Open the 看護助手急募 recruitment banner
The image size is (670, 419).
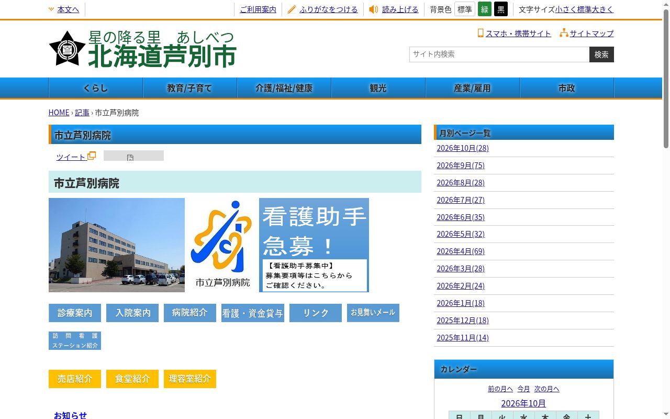point(314,245)
